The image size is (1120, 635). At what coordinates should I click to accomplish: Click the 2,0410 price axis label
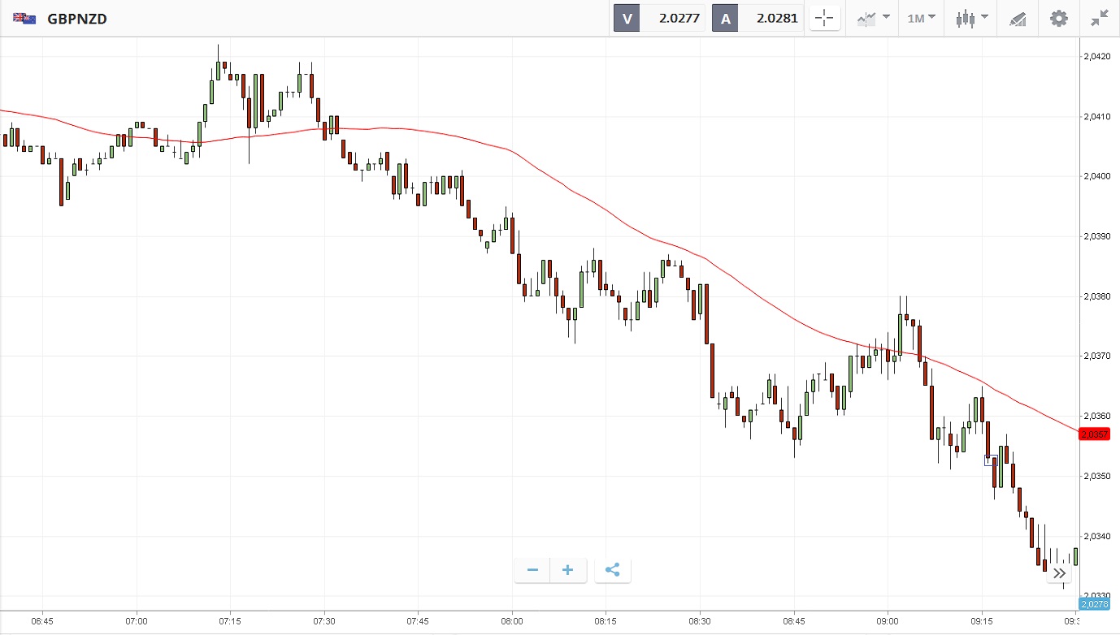(x=1096, y=117)
